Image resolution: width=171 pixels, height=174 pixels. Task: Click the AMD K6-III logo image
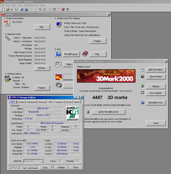(73, 113)
